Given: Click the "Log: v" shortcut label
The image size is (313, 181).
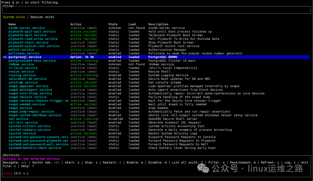Looking at the screenshot, I should pyautogui.click(x=290, y=162).
